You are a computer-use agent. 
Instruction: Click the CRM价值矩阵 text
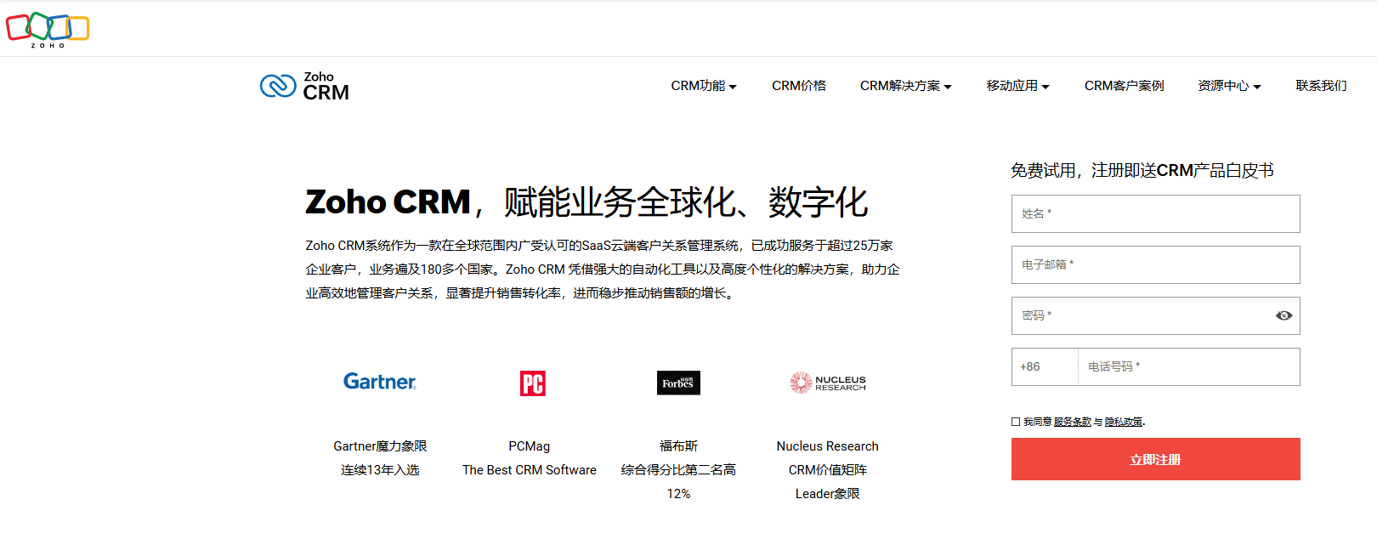(828, 470)
